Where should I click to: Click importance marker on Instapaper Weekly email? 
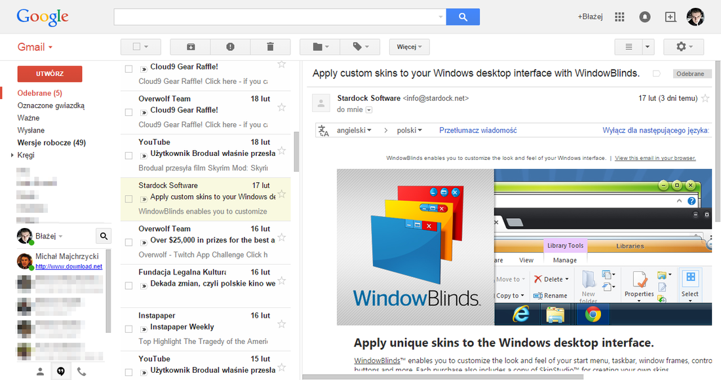tap(144, 329)
